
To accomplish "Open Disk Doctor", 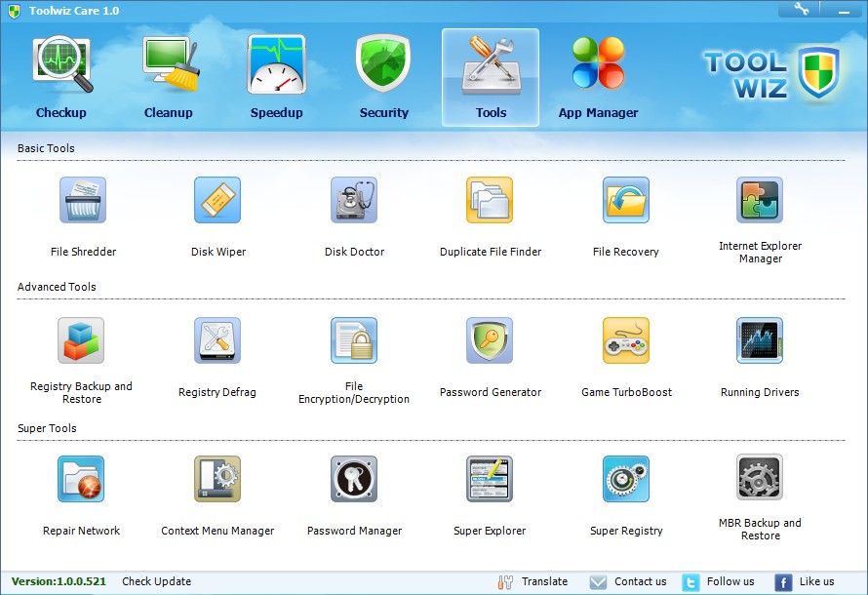I will tap(354, 200).
